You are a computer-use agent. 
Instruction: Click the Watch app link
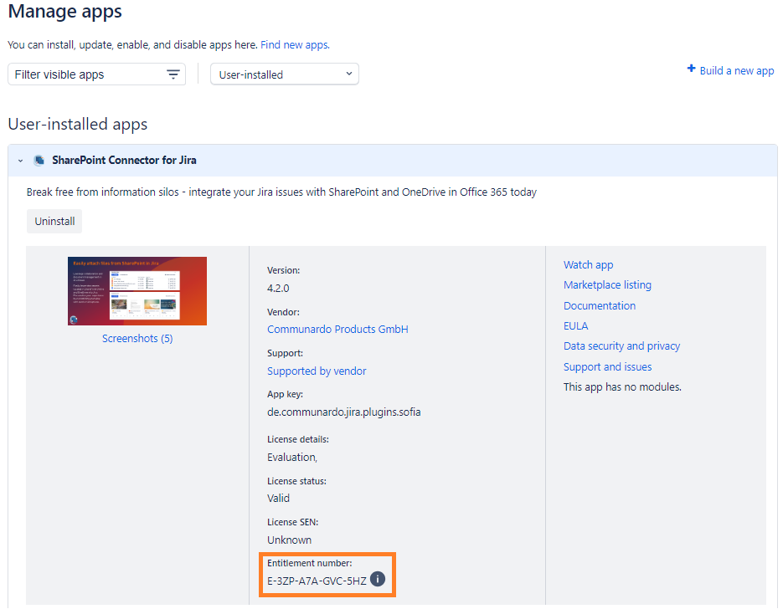pos(588,265)
